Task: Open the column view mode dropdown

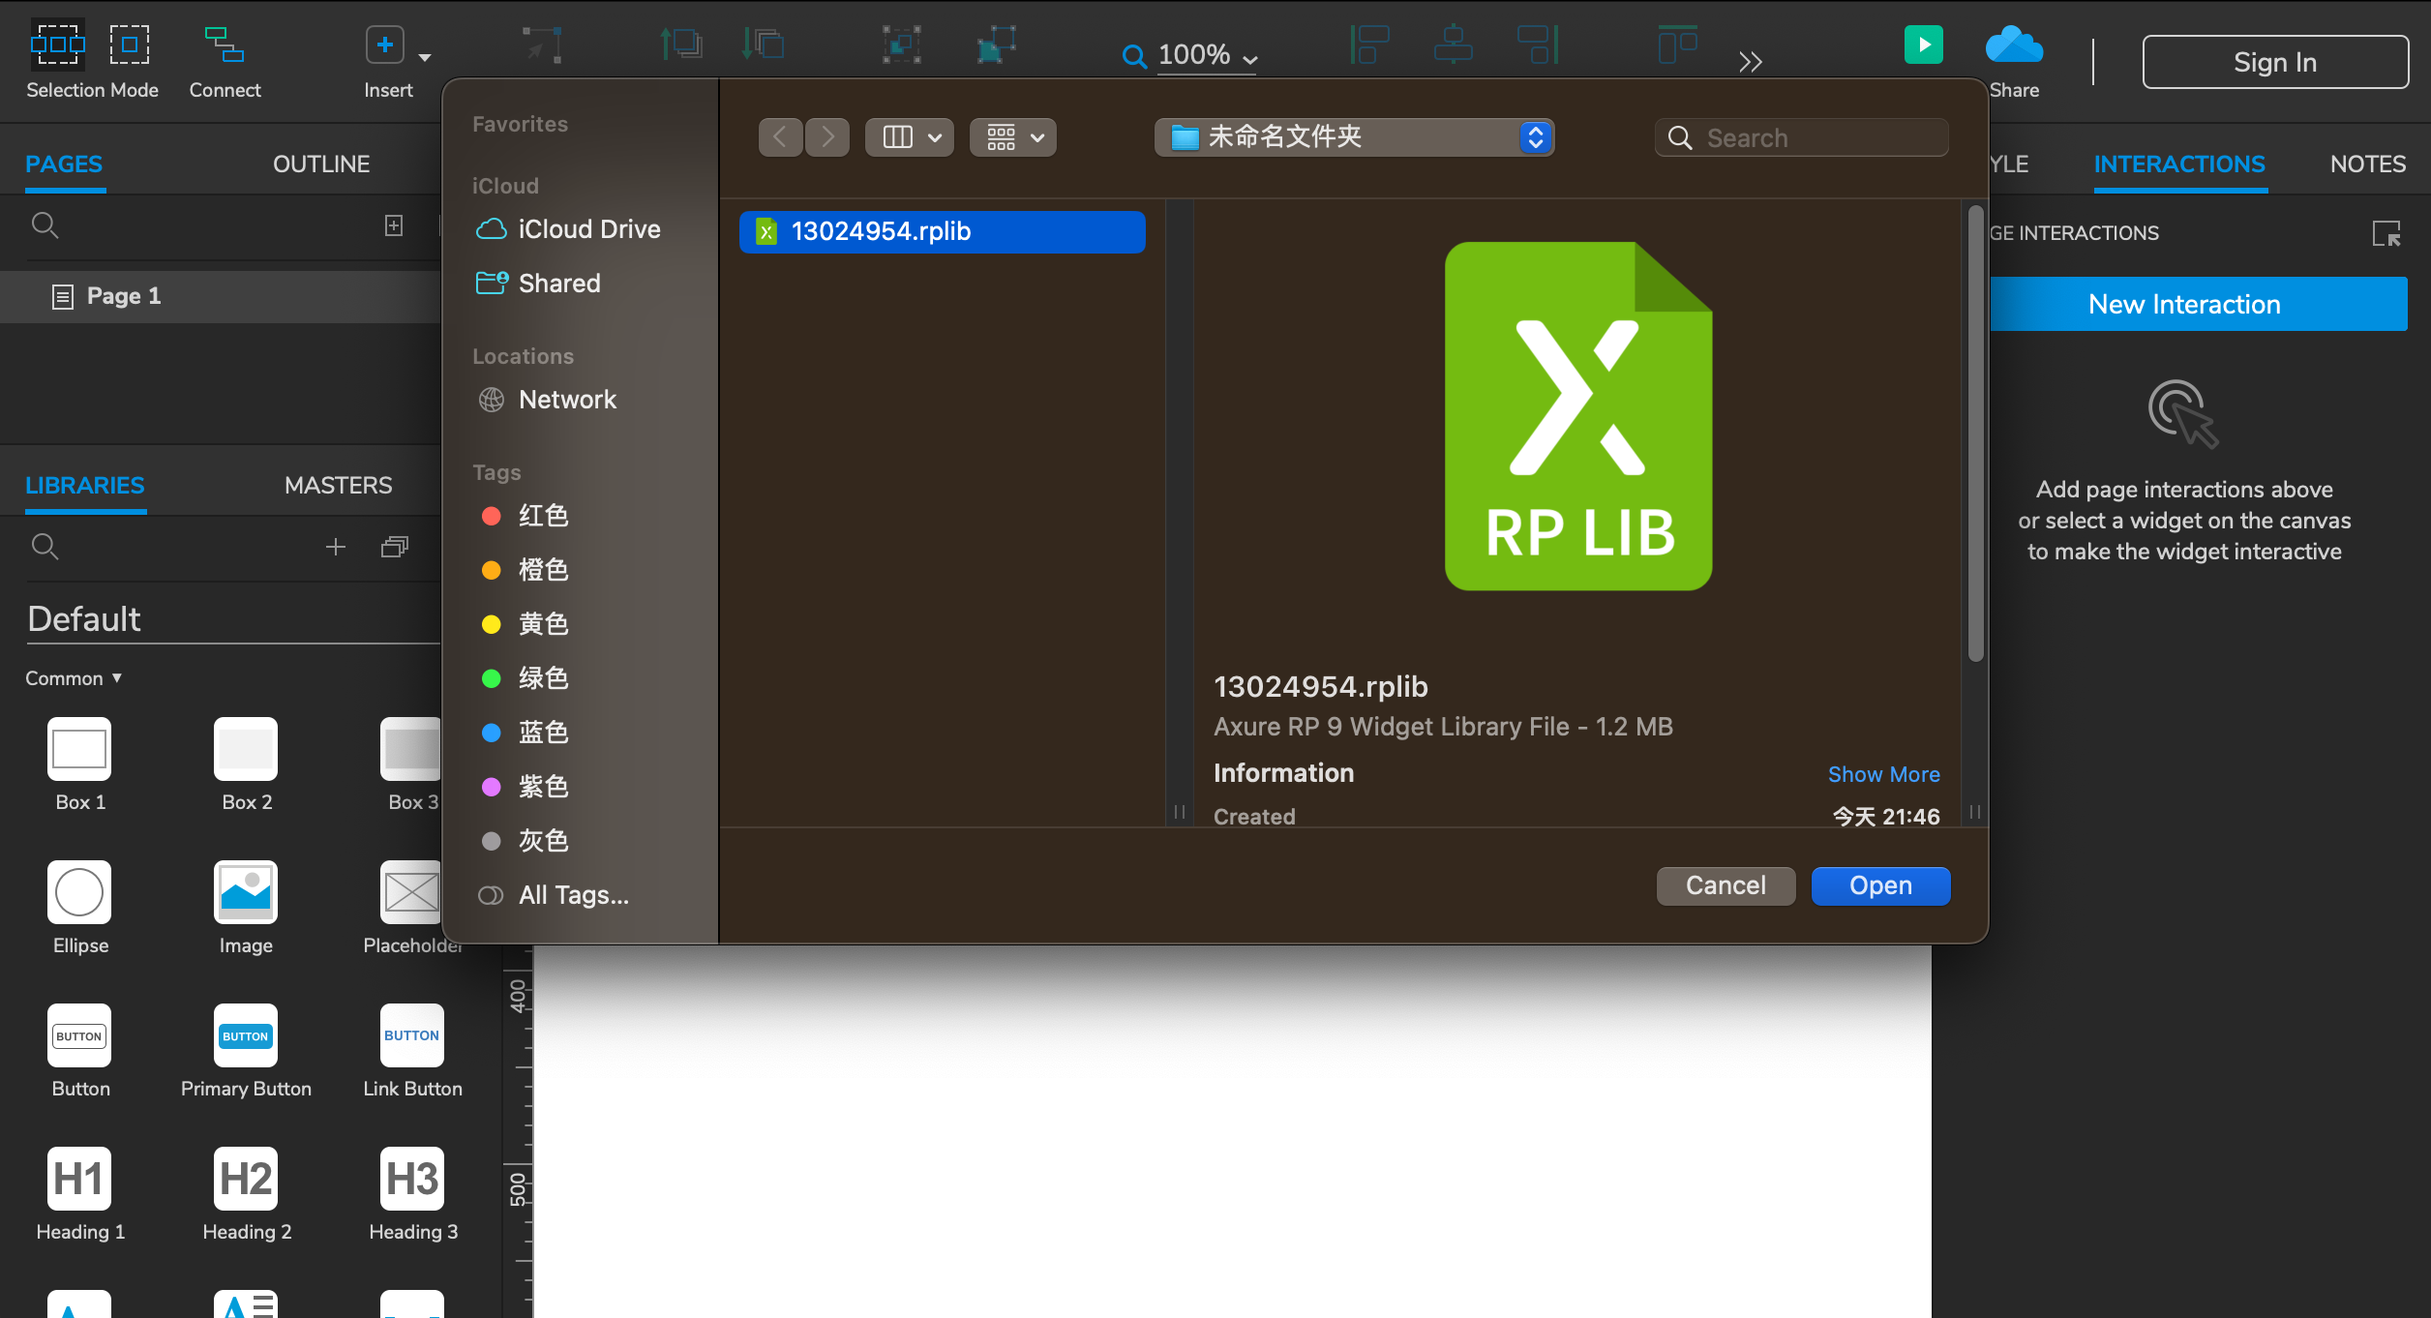Action: pyautogui.click(x=910, y=137)
